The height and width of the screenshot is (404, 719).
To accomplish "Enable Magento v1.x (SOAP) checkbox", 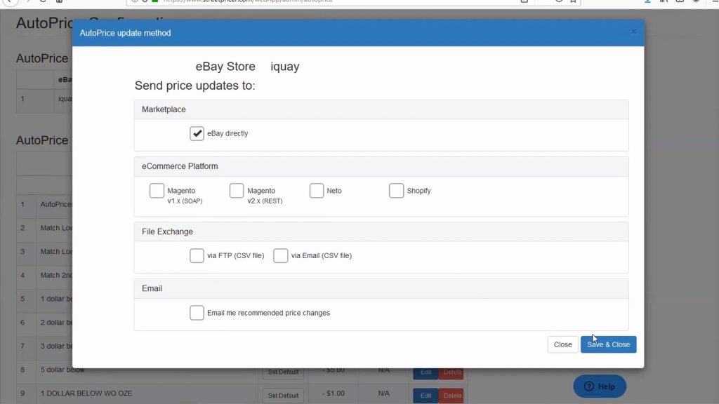I will point(157,191).
